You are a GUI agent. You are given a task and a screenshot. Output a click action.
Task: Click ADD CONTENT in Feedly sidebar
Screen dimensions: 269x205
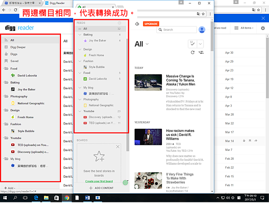point(101,188)
